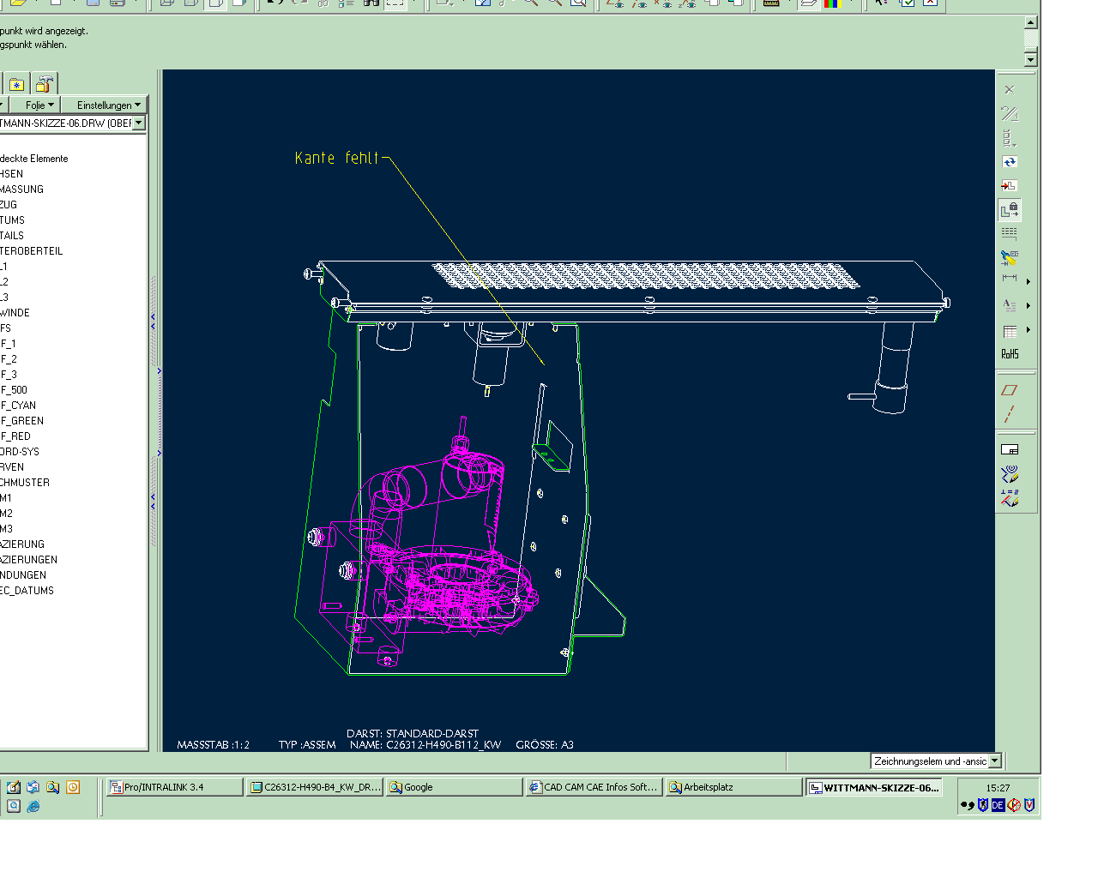1098x878 pixels.
Task: Open the 'Zeichnungselem und -ansic' filter dropdown arrow
Action: click(995, 761)
